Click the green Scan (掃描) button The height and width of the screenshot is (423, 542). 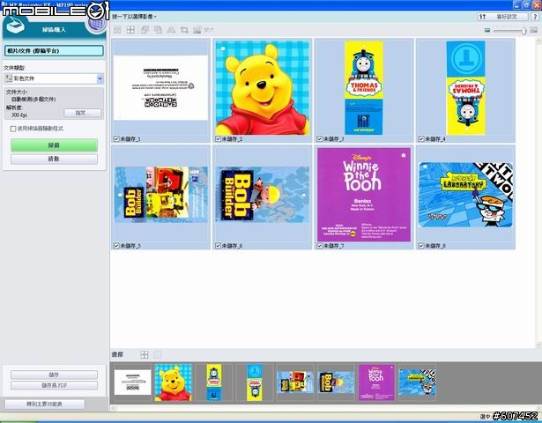pos(54,145)
